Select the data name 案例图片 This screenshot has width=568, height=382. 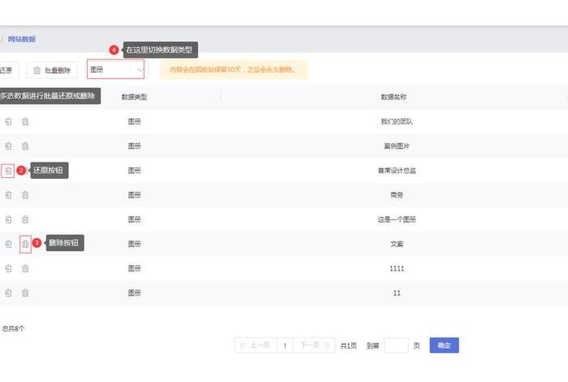397,145
